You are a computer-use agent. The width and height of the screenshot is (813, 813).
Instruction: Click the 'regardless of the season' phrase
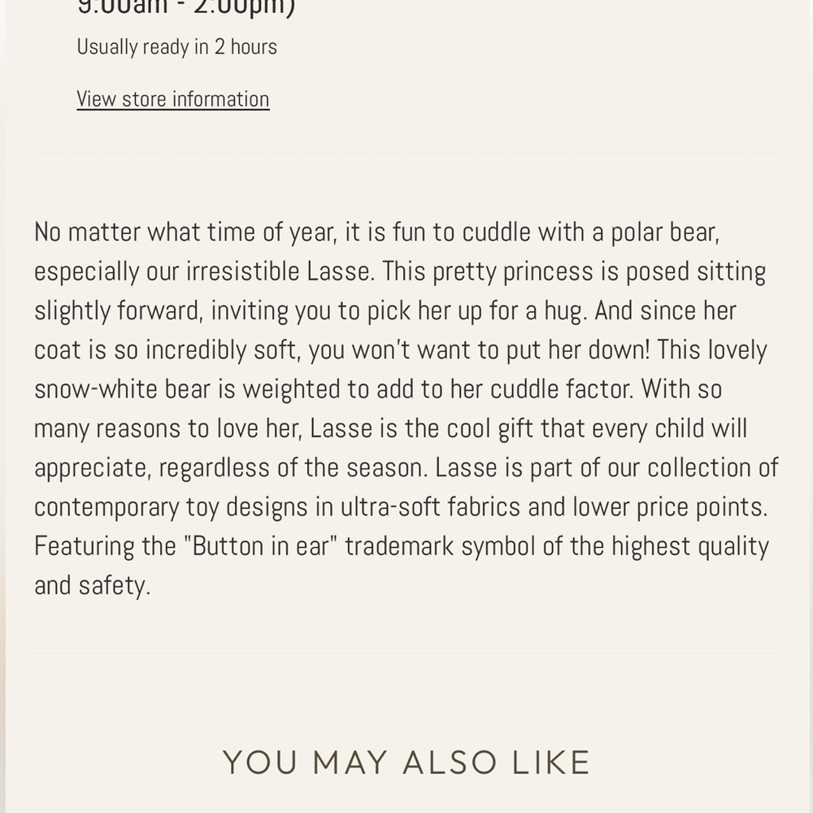(x=291, y=467)
